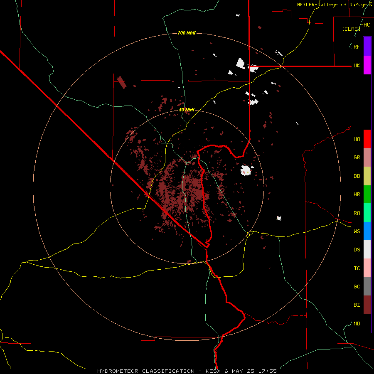The width and height of the screenshot is (374, 374).
Task: Click the WS legend label
Action: (x=357, y=231)
